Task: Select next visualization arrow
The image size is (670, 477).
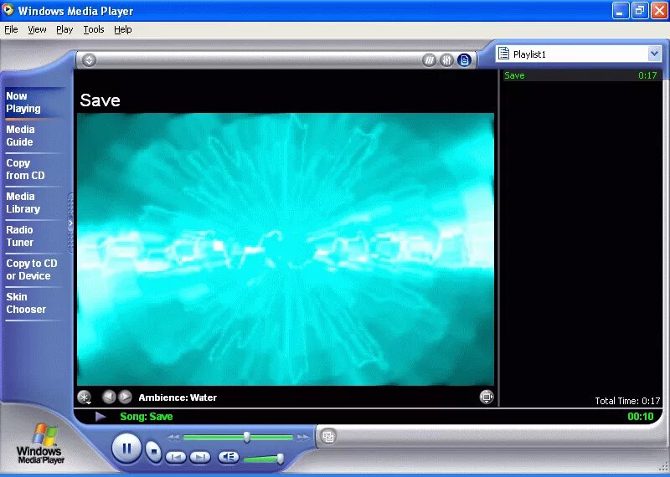Action: pos(125,397)
